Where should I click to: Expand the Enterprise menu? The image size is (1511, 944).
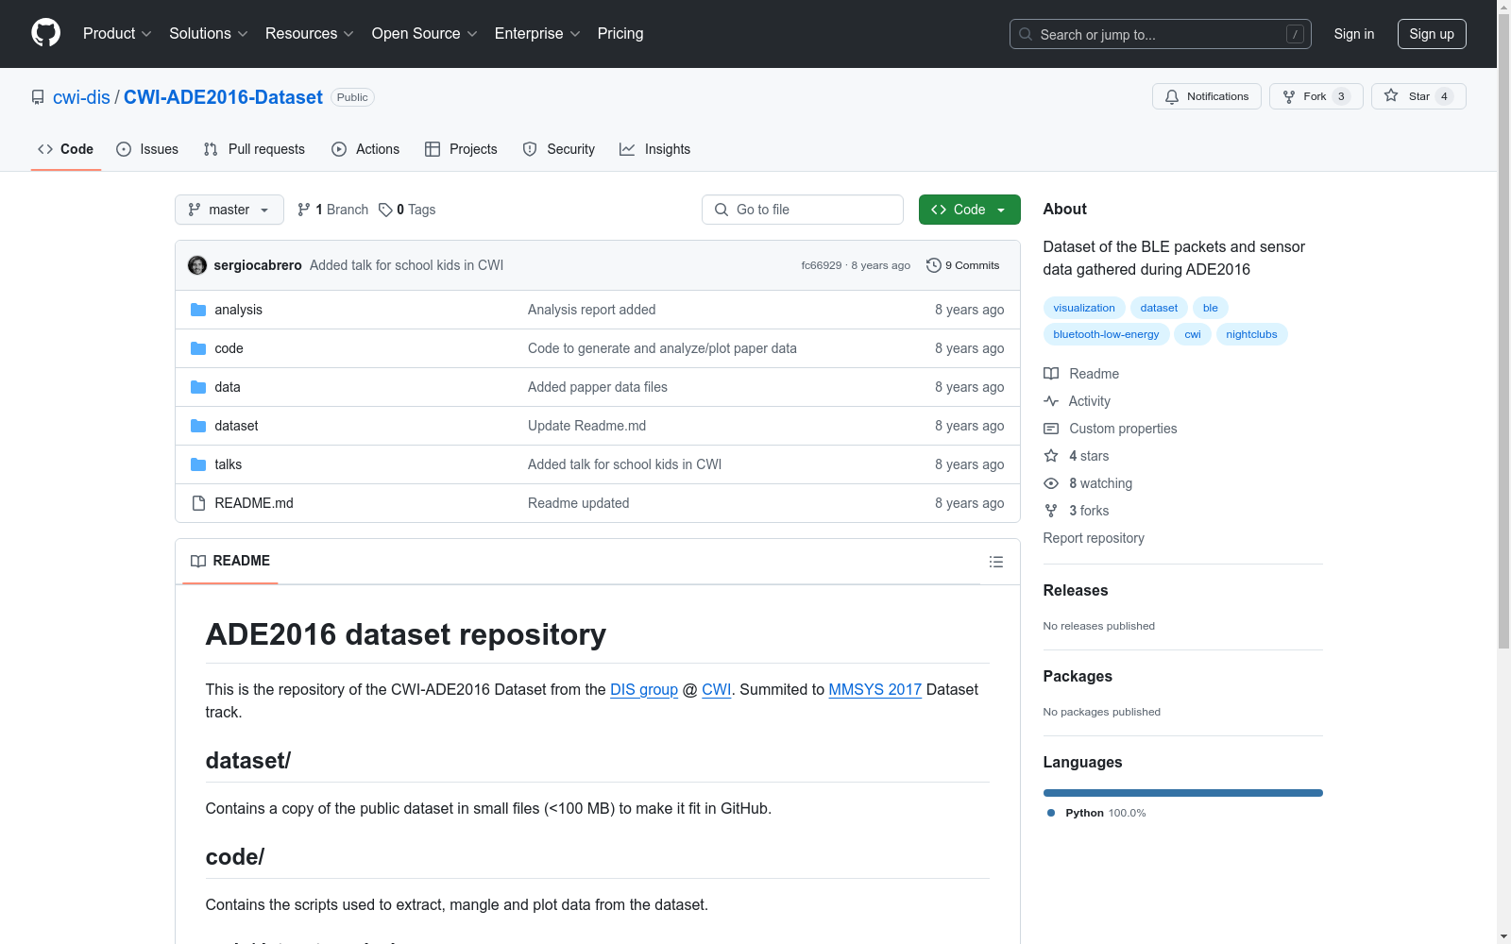click(537, 33)
